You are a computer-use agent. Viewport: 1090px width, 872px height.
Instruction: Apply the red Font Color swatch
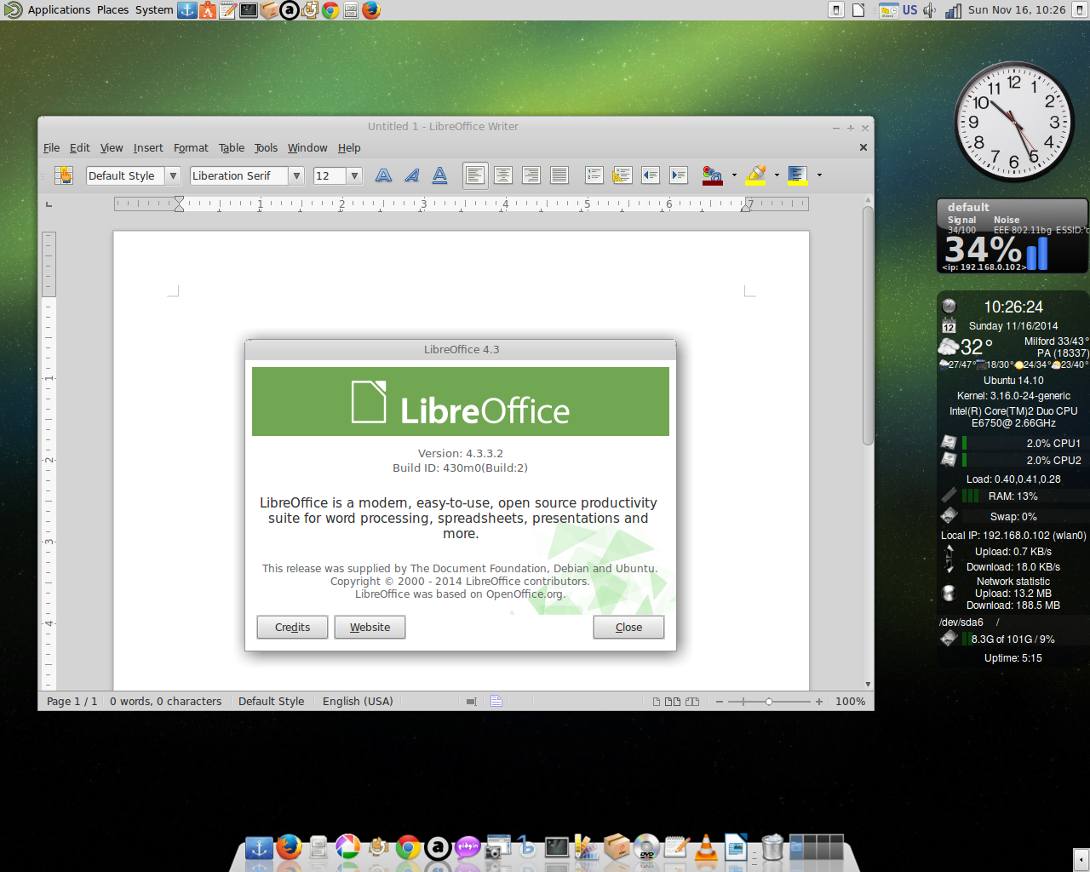pos(712,175)
